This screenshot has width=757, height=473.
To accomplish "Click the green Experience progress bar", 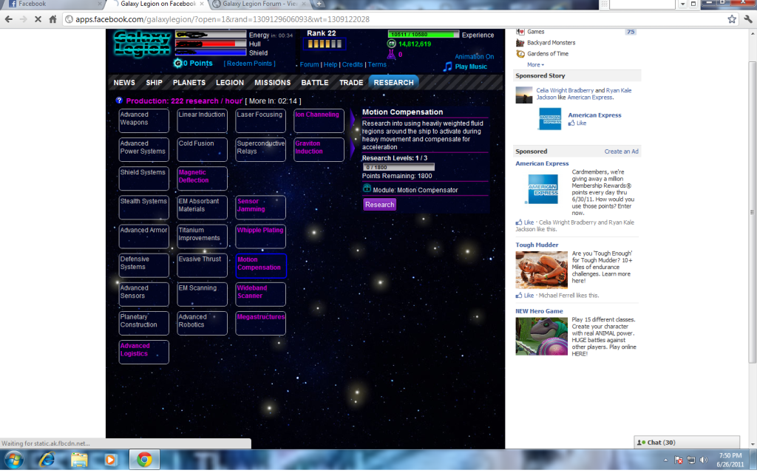I will coord(424,34).
